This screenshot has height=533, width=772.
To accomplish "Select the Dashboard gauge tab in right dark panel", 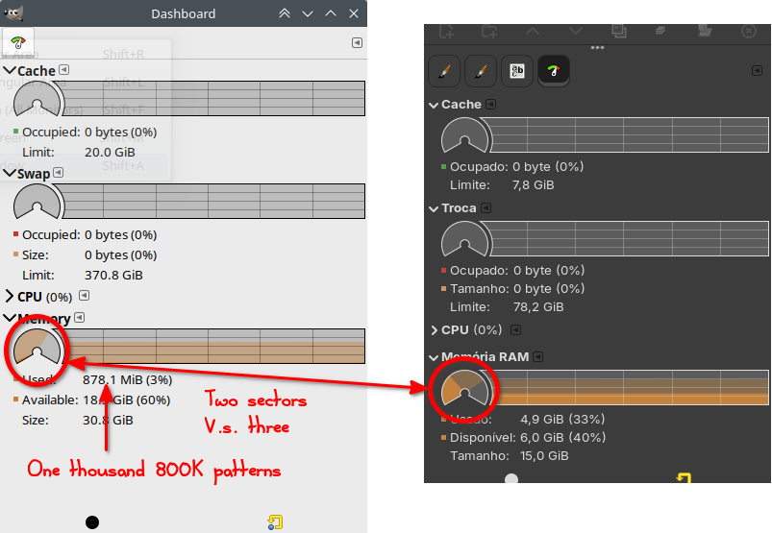I will 554,71.
